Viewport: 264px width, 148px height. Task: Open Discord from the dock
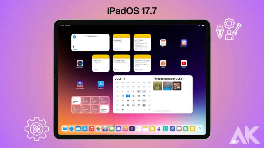pyautogui.click(x=118, y=129)
